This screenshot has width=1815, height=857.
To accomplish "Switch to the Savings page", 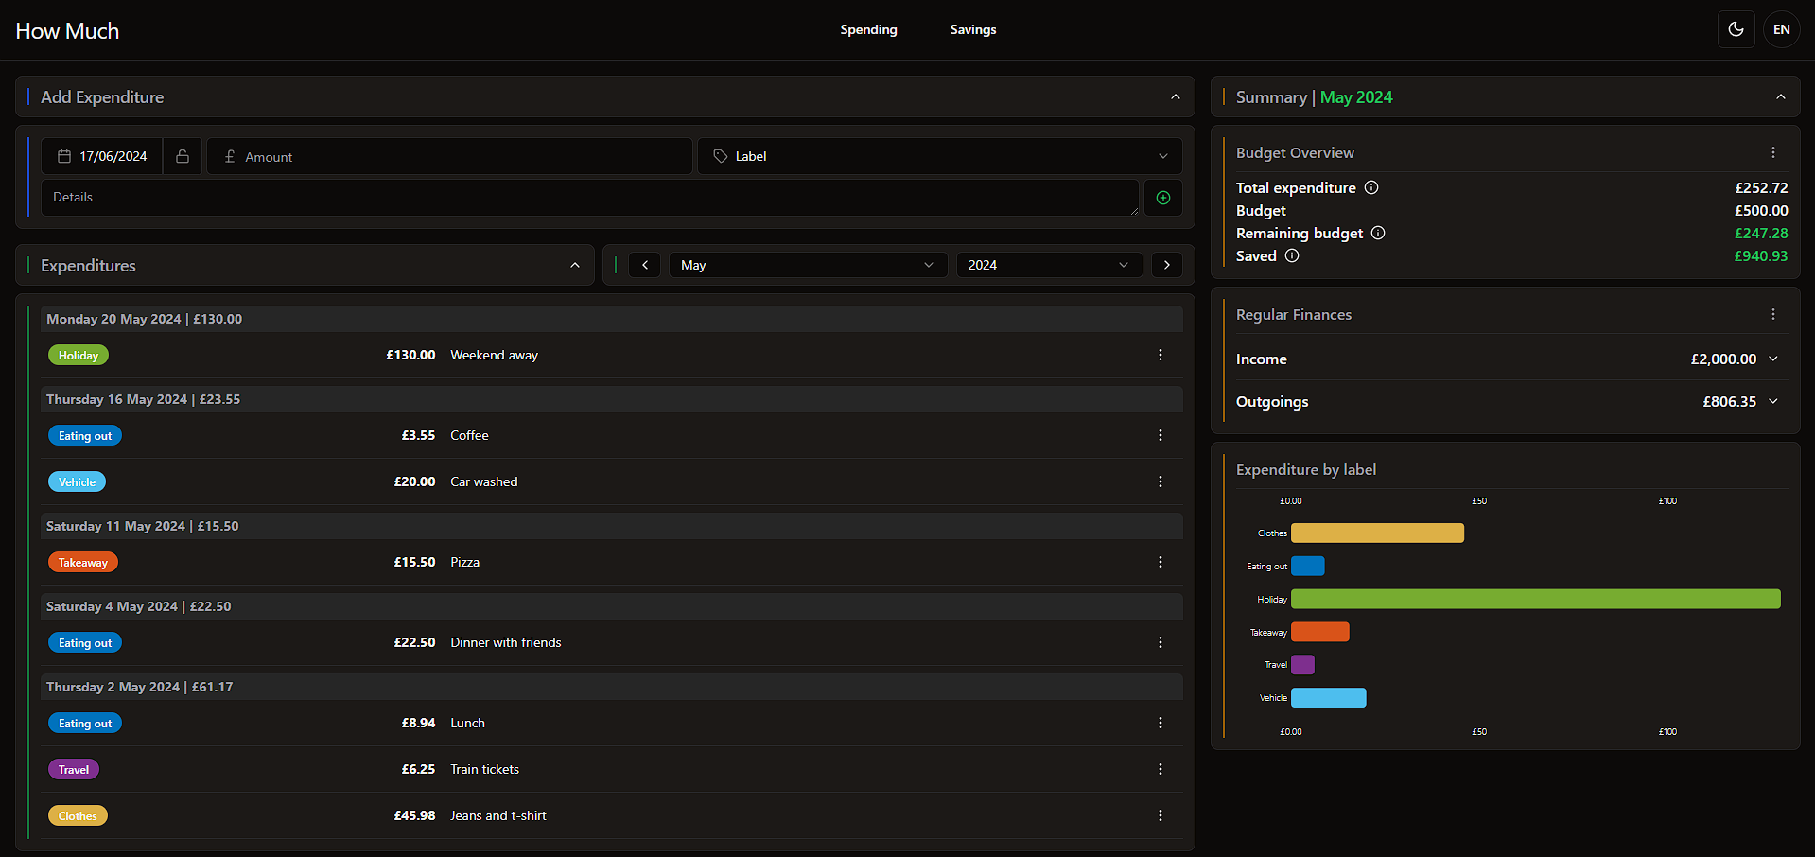I will (x=972, y=29).
